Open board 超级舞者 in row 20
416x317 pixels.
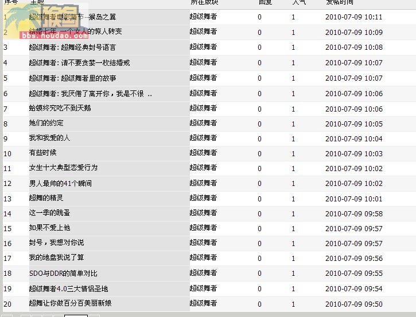pyautogui.click(x=203, y=303)
